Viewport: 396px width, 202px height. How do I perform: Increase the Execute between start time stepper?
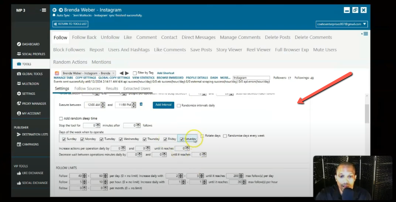pos(103,104)
